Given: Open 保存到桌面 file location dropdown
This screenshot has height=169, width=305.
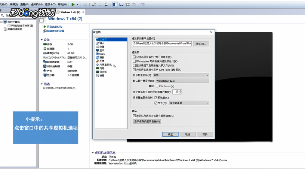Looking at the screenshot, I should click(x=189, y=103).
